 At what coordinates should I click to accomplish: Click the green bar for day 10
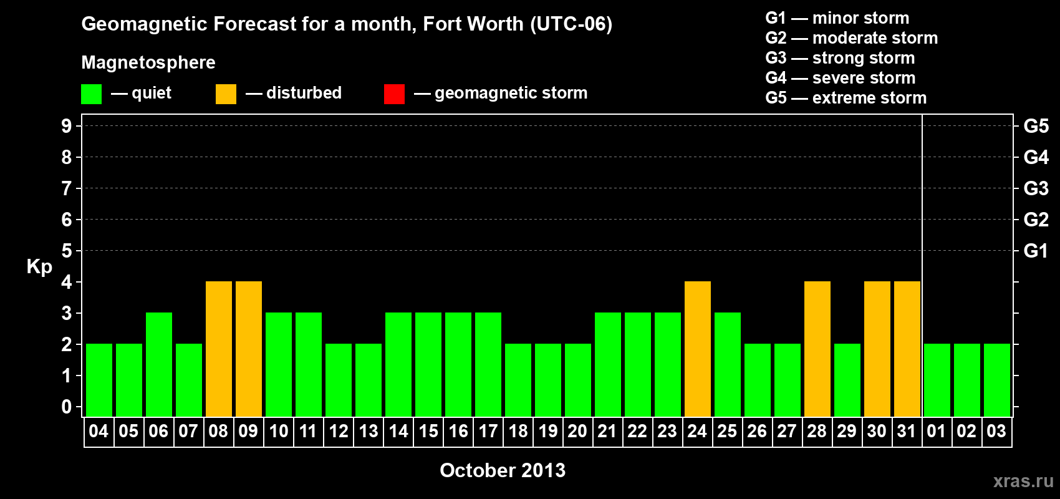click(x=279, y=365)
